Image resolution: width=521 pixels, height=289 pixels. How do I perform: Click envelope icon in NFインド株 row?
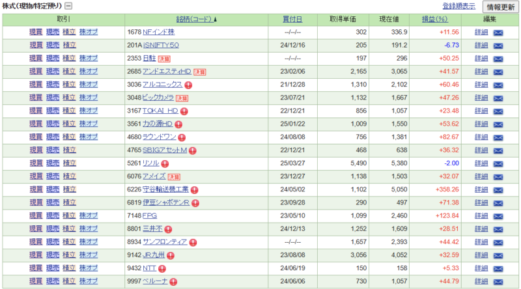click(x=498, y=33)
